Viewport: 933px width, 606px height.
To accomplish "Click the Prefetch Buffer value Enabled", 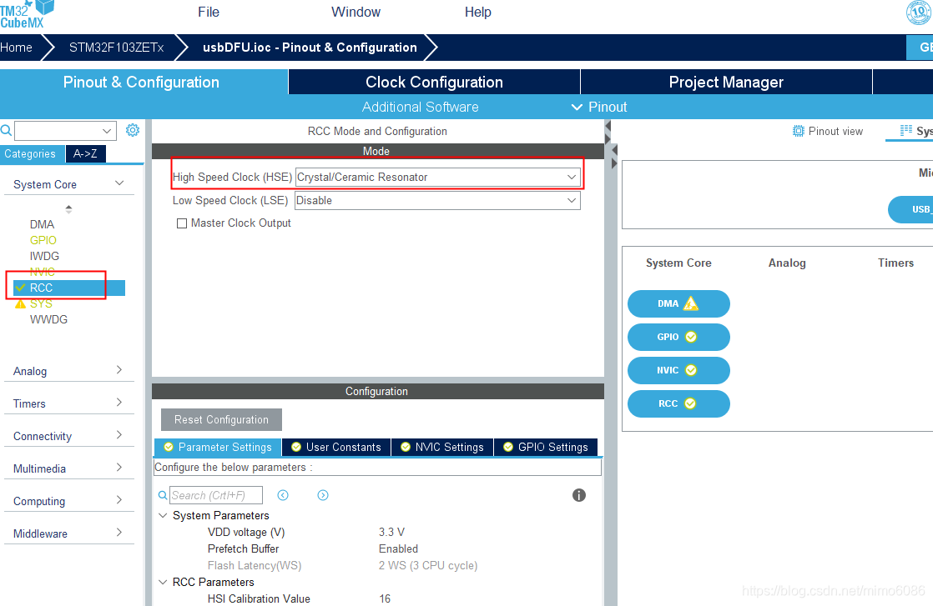I will [398, 548].
